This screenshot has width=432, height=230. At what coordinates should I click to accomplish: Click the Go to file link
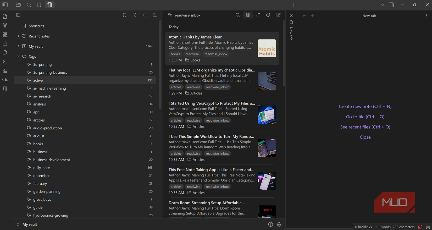(x=365, y=117)
